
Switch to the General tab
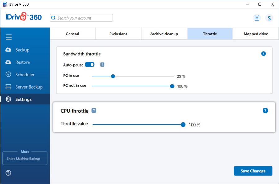tap(73, 34)
